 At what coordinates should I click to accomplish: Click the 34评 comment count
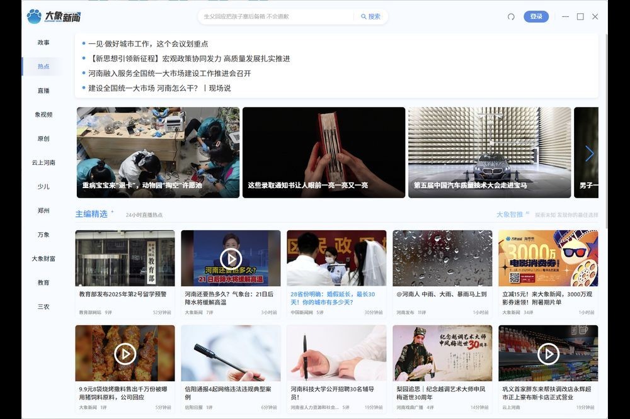tap(529, 312)
